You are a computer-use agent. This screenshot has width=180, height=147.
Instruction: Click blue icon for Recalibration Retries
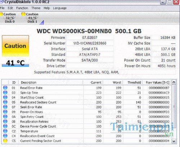pos(5,121)
